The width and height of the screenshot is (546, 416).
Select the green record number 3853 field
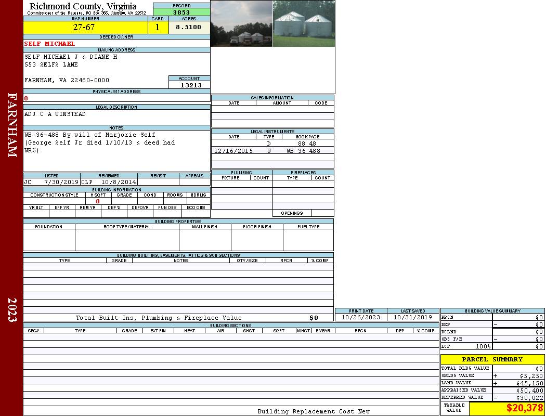coord(181,12)
